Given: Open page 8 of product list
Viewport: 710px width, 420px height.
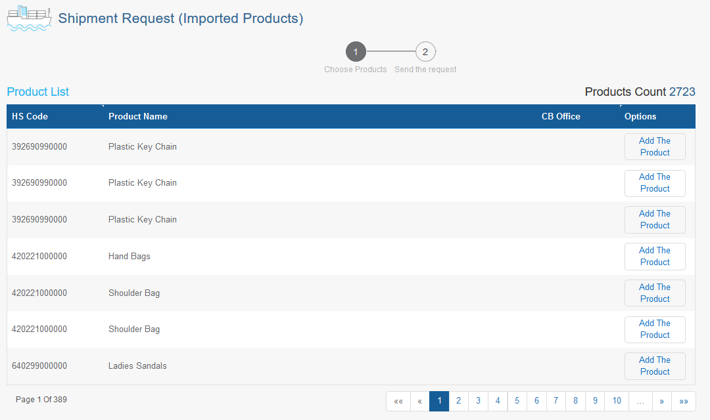Looking at the screenshot, I should (x=575, y=401).
